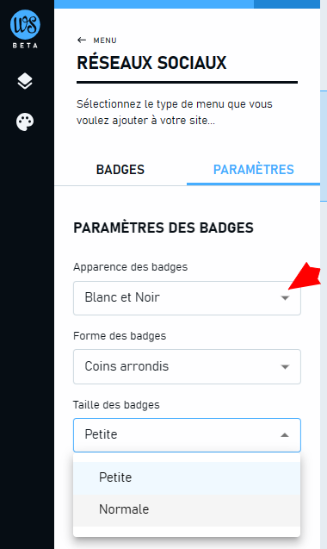
Task: Open the palette design icon
Action: click(25, 122)
